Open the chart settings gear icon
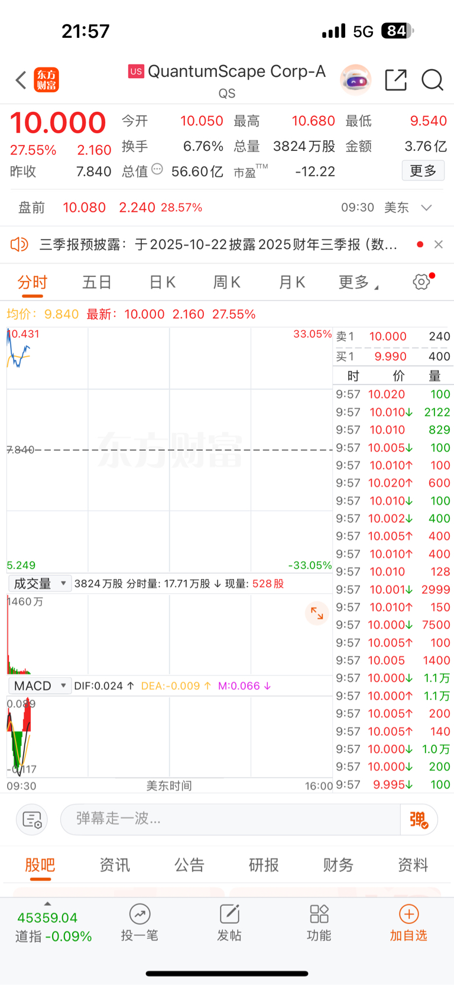Screen dimensions: 454x985 coord(421,282)
